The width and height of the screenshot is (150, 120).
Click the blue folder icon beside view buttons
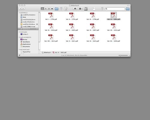[56, 9]
